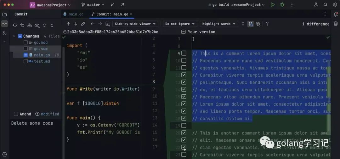Check line 19 inclusion checkbox

tap(184, 126)
